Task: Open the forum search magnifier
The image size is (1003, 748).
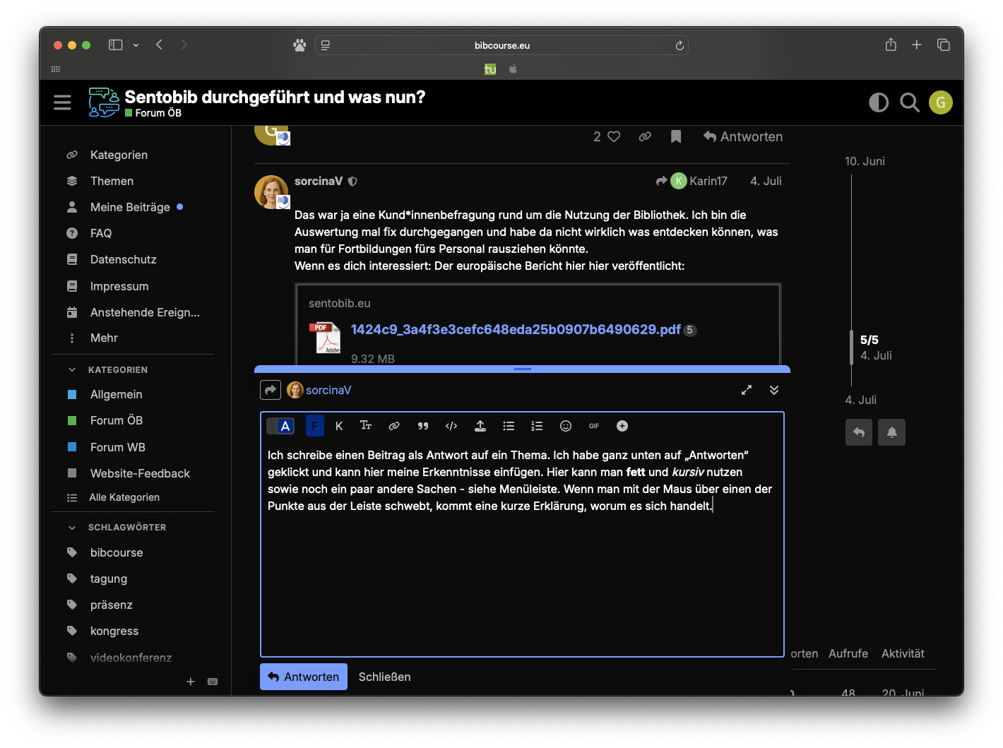Action: (910, 103)
